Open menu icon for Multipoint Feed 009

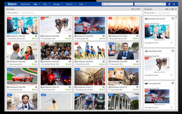point(36,87)
